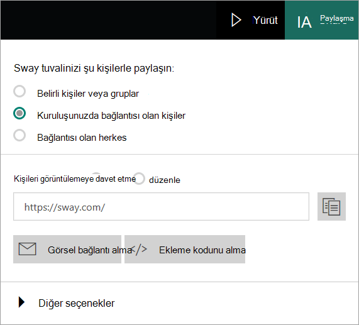Viewport: 359px width, 325px height.
Task: Click the 'Görsel bağlantı alma' button
Action: pyautogui.click(x=67, y=249)
